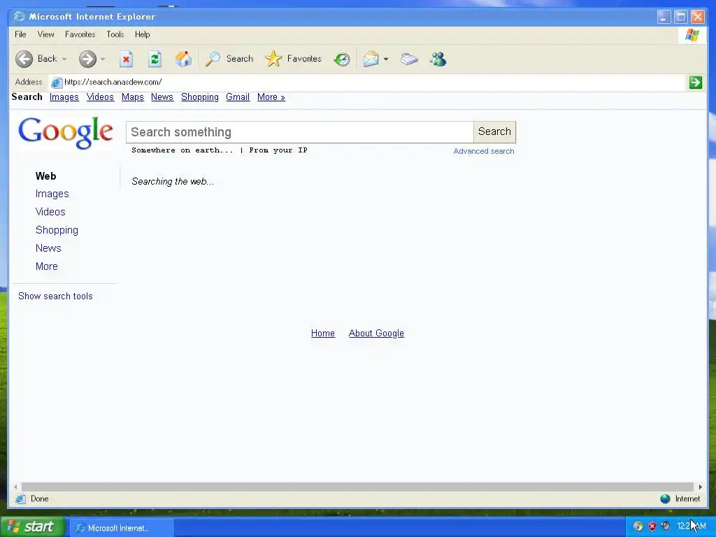Click the status bar page icon beside Done
Image resolution: width=716 pixels, height=537 pixels.
[20, 499]
